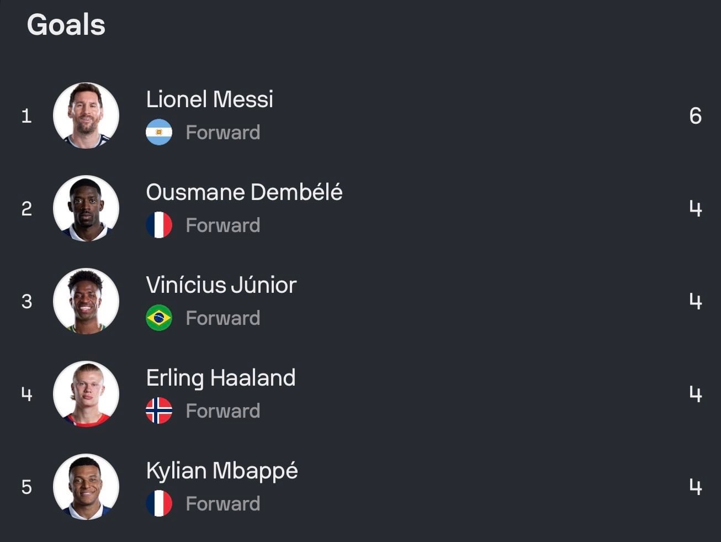Select the Vinícius Júnior name link

[221, 285]
